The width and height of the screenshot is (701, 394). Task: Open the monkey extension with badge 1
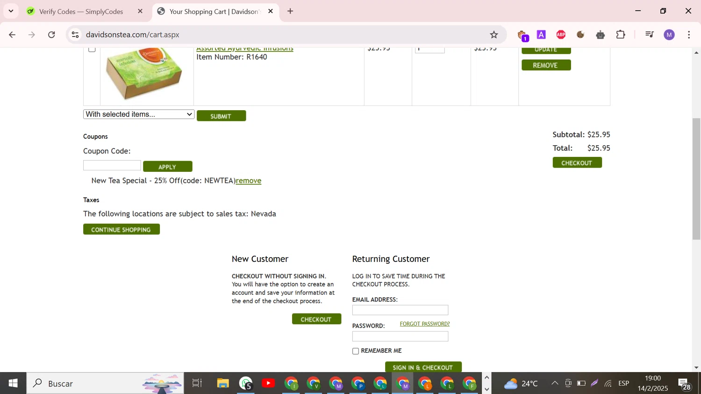pyautogui.click(x=522, y=35)
